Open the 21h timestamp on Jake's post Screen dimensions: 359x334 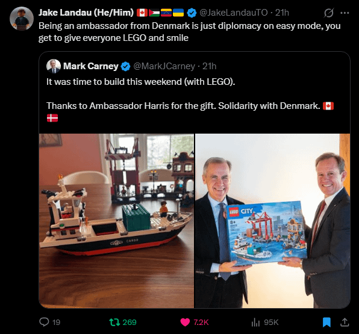coord(282,13)
